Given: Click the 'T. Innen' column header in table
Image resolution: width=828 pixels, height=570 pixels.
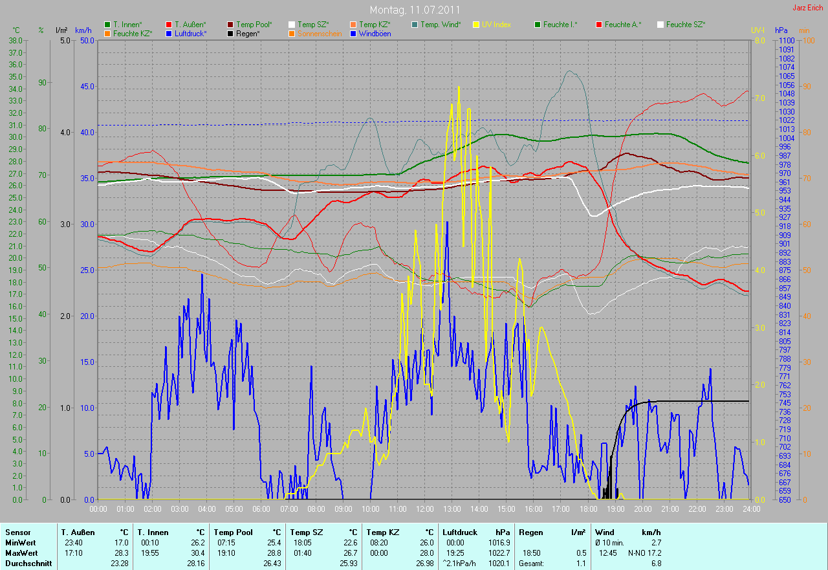Looking at the screenshot, I should [x=153, y=532].
